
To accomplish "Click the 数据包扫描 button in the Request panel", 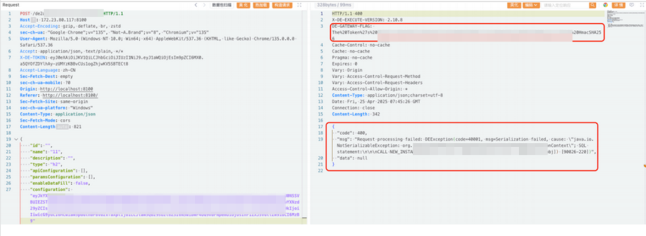I will click(222, 5).
